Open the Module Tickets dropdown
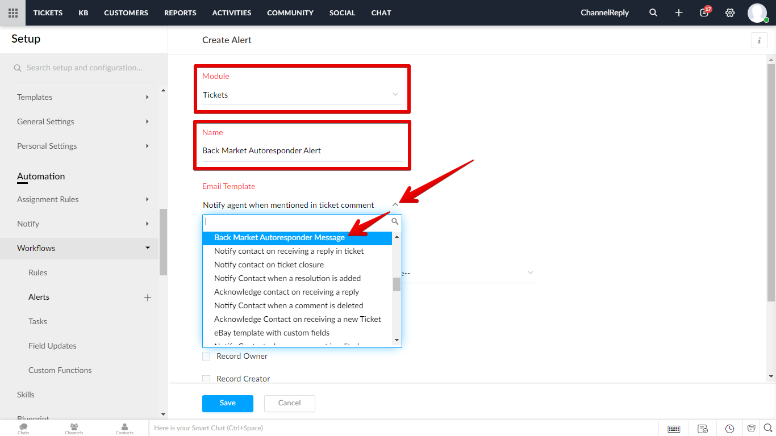 pyautogui.click(x=302, y=95)
